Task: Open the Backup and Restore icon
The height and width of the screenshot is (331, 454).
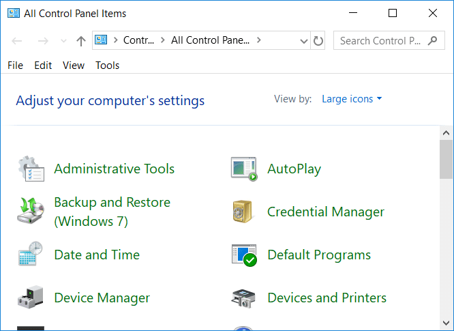Action: (x=31, y=211)
